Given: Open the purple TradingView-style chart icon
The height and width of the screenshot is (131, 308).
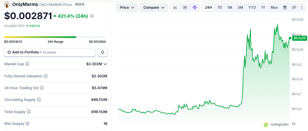Looking at the screenshot, I should (195, 7).
